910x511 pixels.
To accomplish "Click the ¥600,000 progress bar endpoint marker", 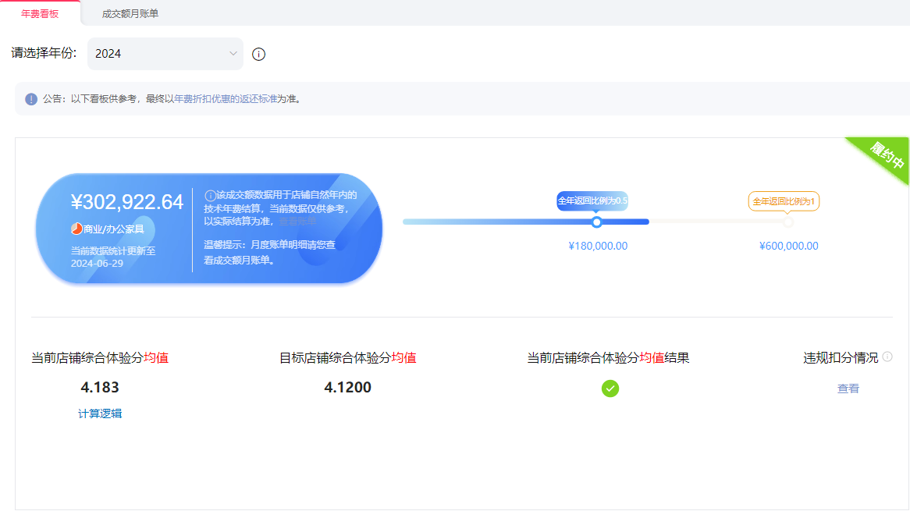I will tap(788, 222).
